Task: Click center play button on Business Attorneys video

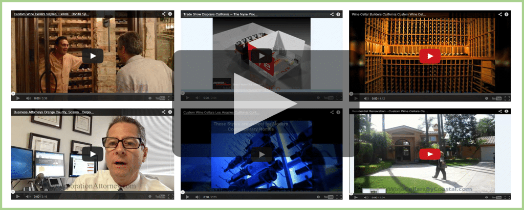Action: [93, 154]
